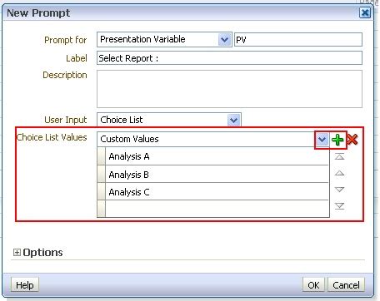Expand the Options section
Image resolution: width=380 pixels, height=301 pixels.
coord(17,252)
